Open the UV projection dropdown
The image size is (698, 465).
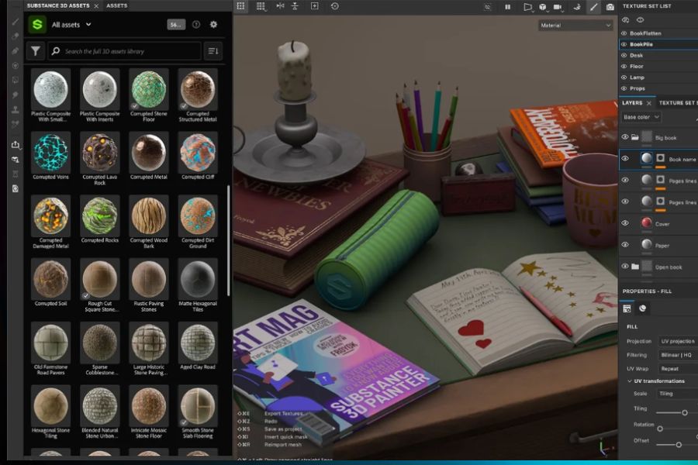[x=678, y=341]
